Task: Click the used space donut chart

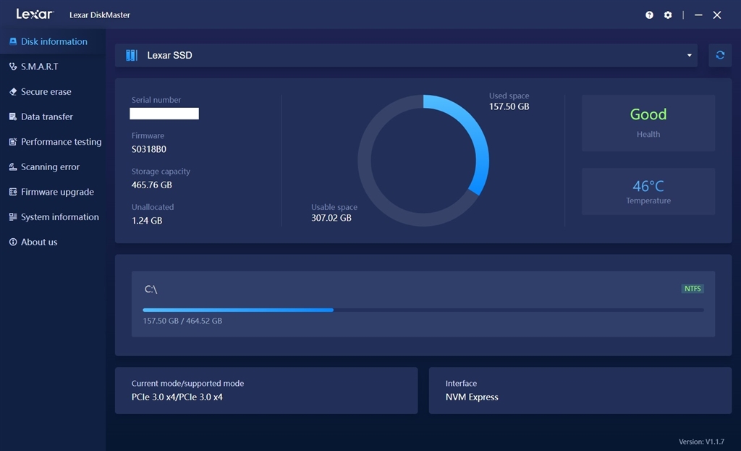Action: tap(423, 161)
